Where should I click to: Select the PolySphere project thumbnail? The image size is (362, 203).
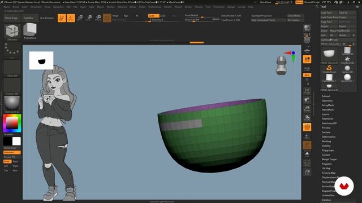tap(30, 31)
